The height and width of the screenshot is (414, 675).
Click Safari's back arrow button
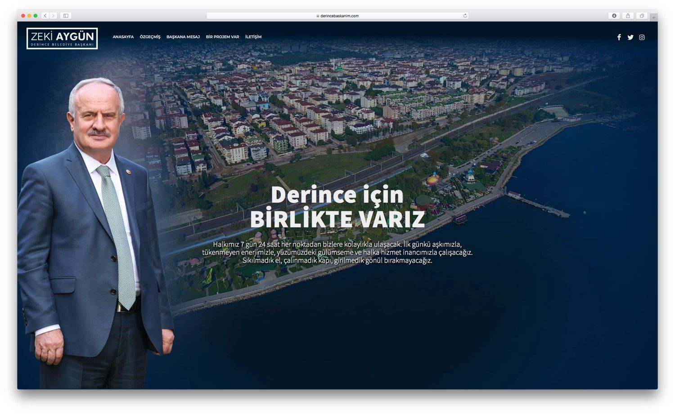pos(45,16)
